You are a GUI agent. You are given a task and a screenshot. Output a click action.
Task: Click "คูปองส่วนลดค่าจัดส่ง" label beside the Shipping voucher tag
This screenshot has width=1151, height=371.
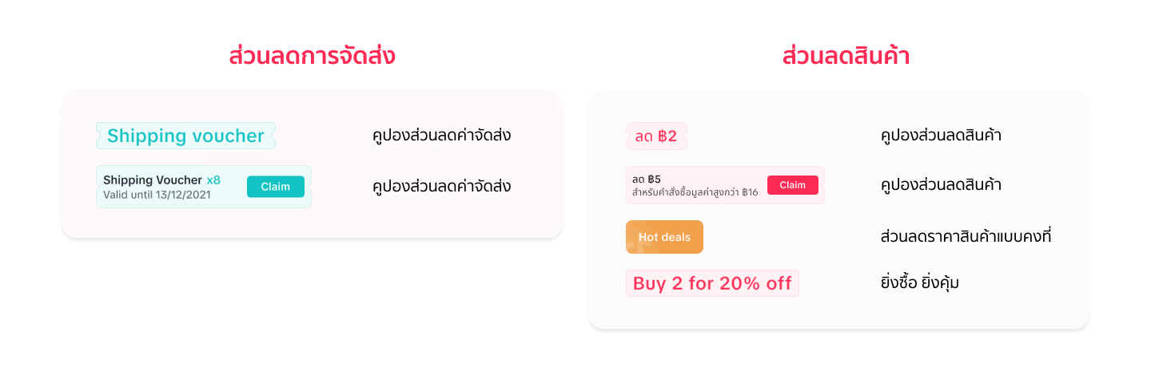441,136
